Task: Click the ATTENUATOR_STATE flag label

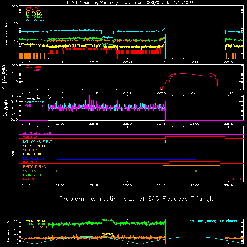Action: (37, 133)
